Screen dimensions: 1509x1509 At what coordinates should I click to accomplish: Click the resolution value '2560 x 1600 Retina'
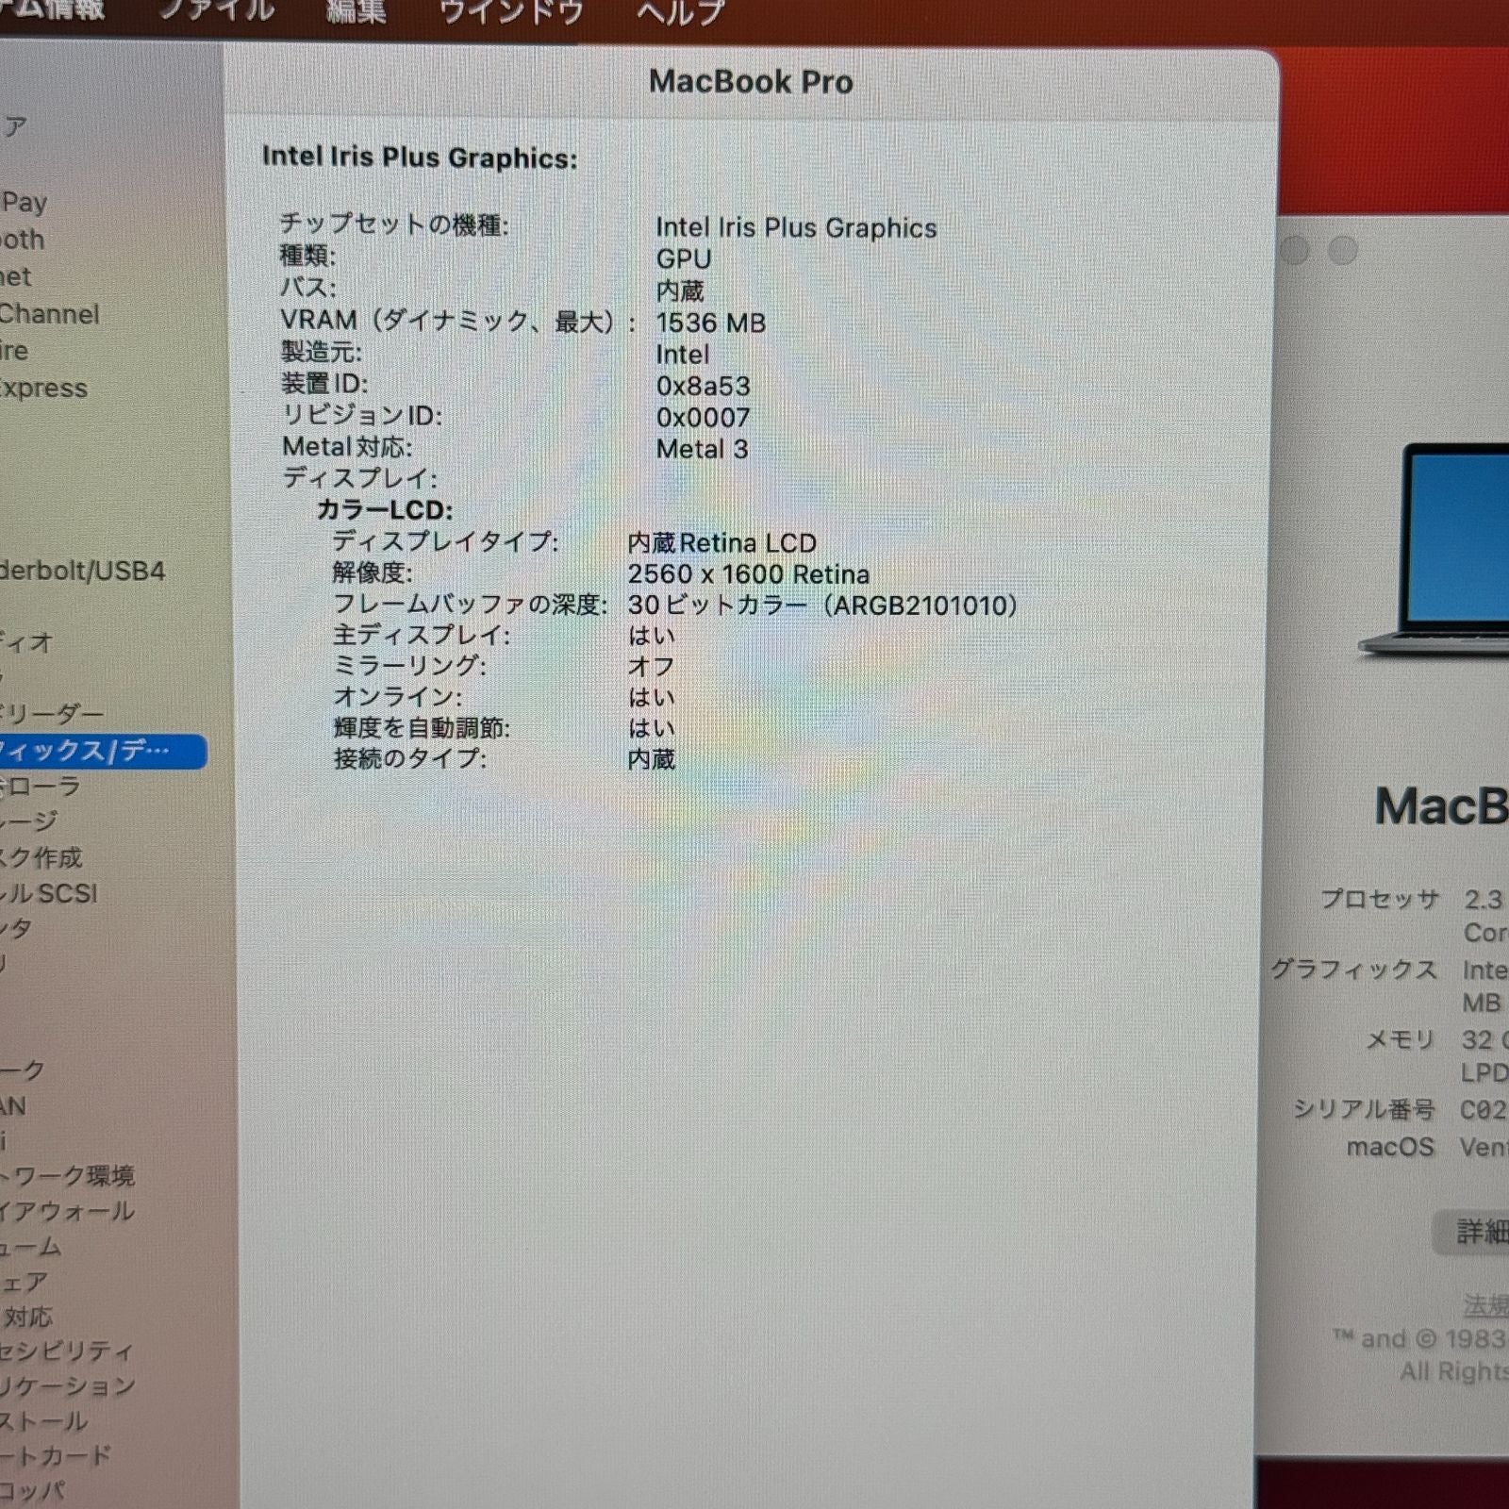(x=749, y=574)
